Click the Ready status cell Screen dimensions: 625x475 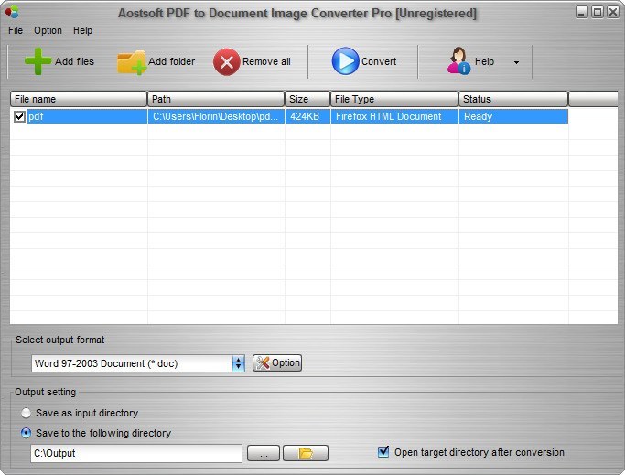[x=513, y=116]
